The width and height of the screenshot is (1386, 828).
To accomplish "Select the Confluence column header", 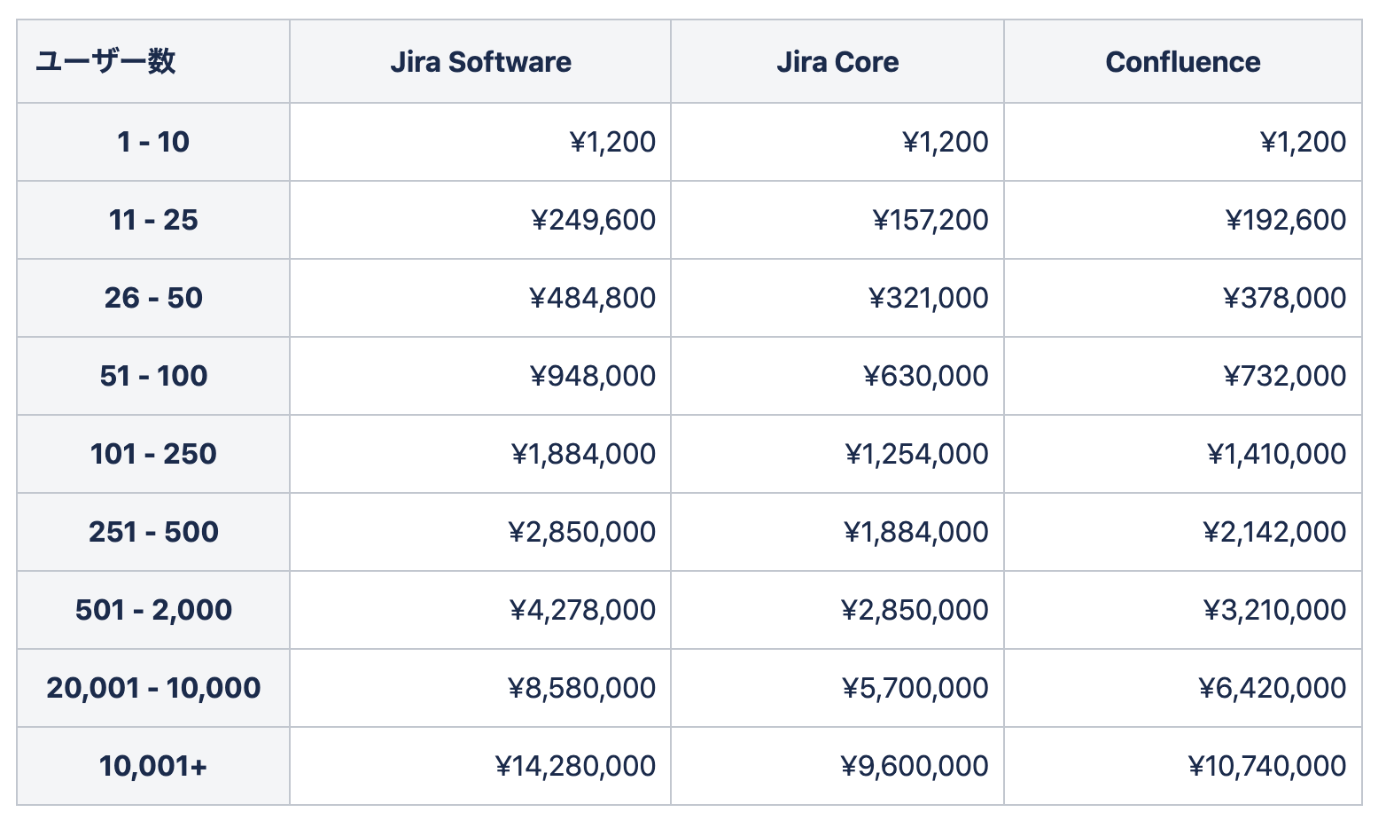I will click(1182, 62).
